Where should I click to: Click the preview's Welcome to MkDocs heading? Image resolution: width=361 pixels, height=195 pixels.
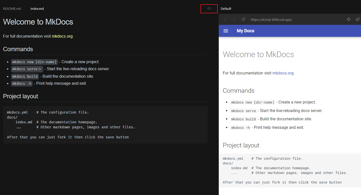[258, 54]
